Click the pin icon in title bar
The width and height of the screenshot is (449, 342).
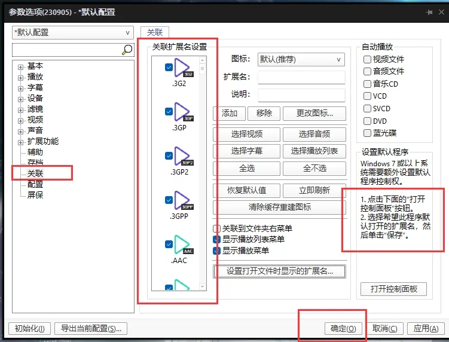point(429,13)
